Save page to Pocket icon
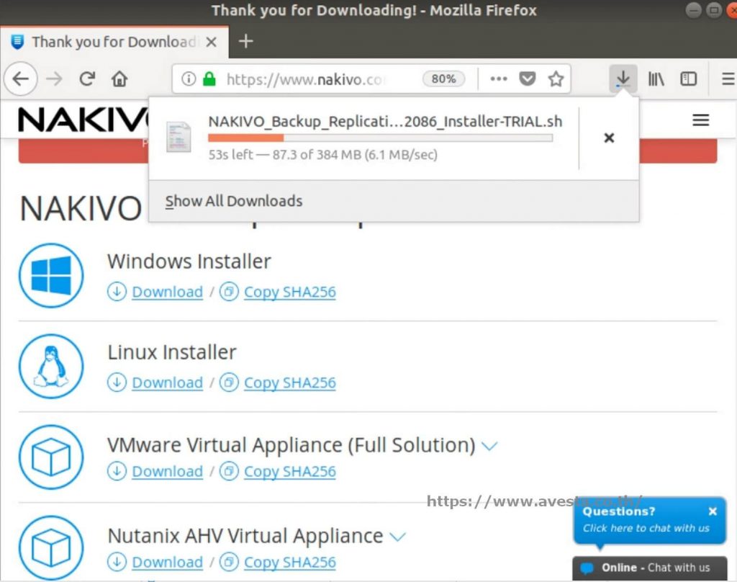The width and height of the screenshot is (737, 582). coord(528,79)
